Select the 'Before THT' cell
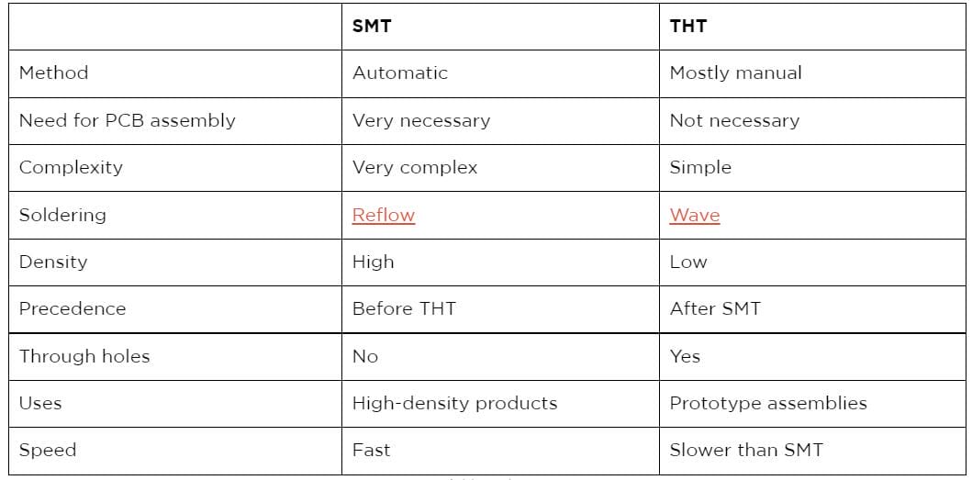972x480 pixels. click(x=404, y=308)
